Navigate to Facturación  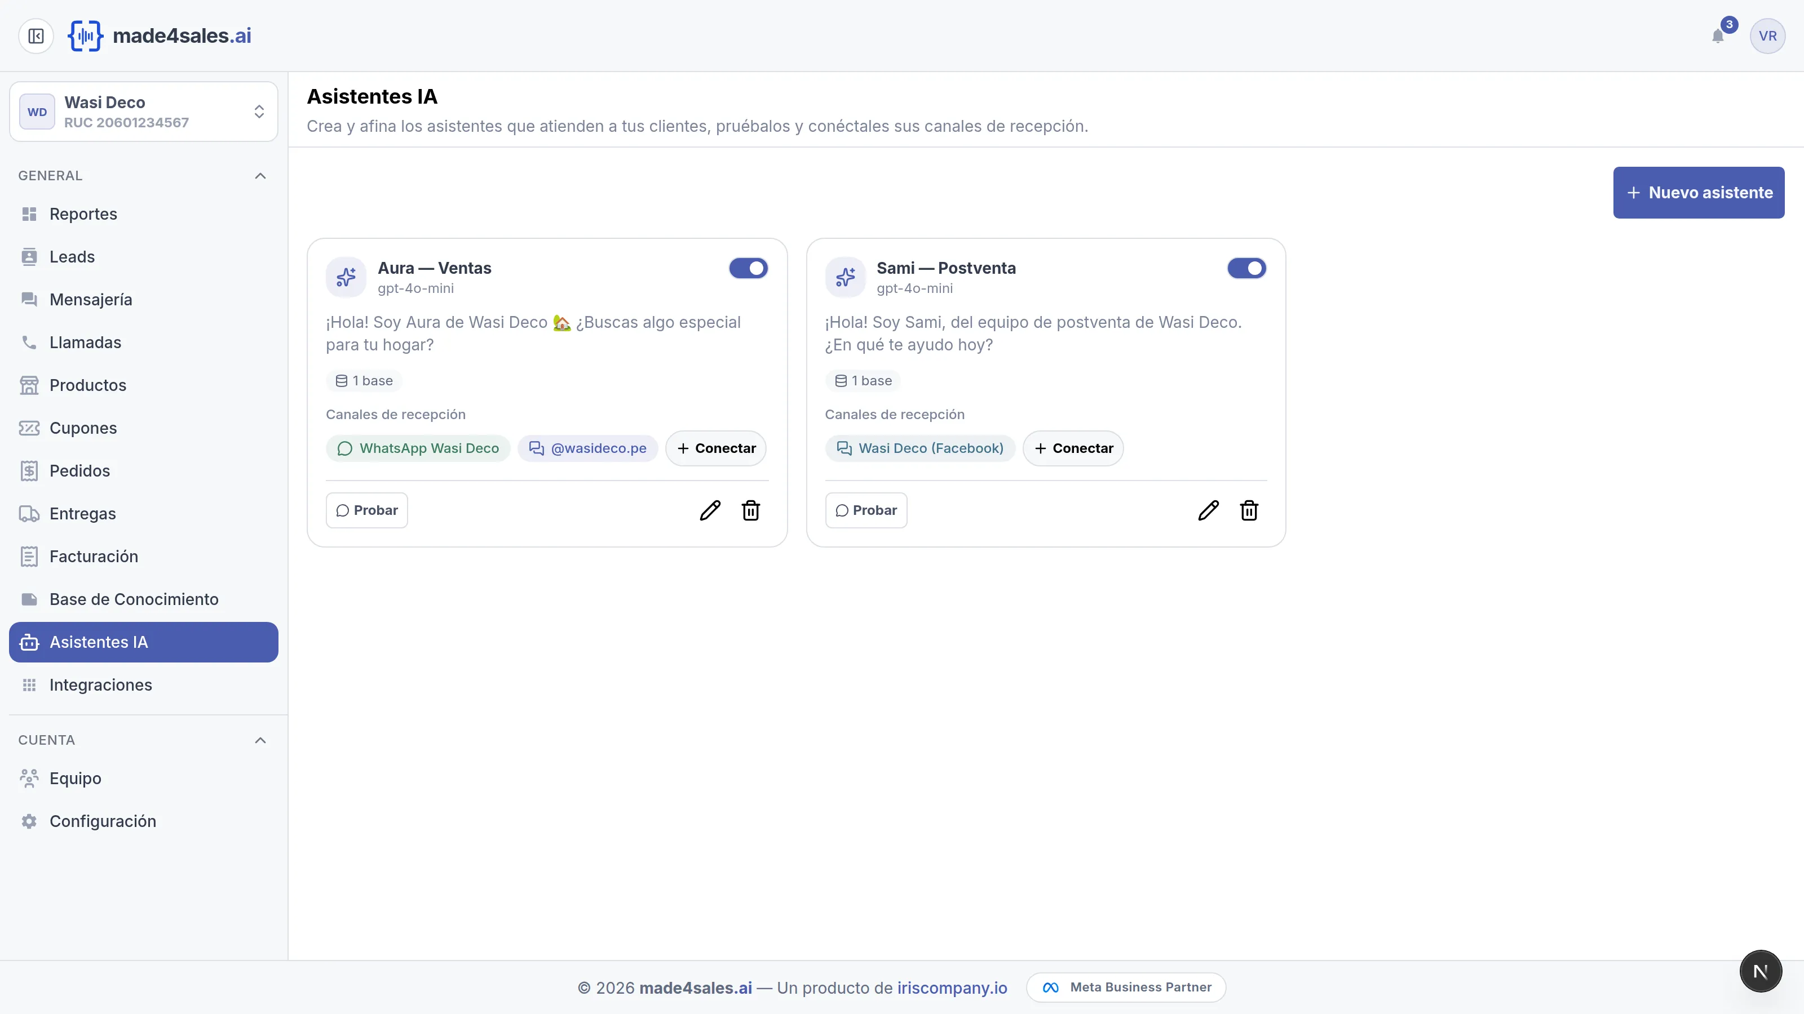click(x=144, y=557)
